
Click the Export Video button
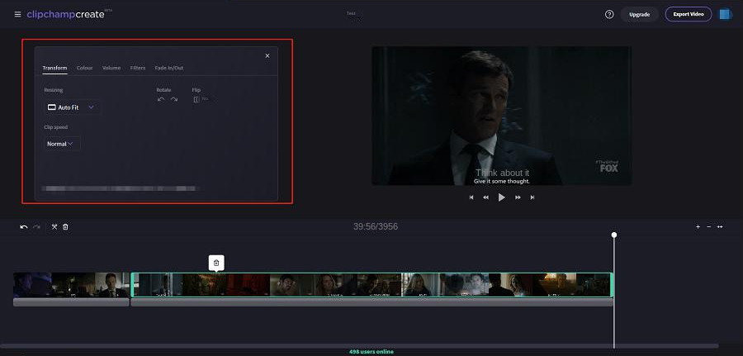click(688, 14)
